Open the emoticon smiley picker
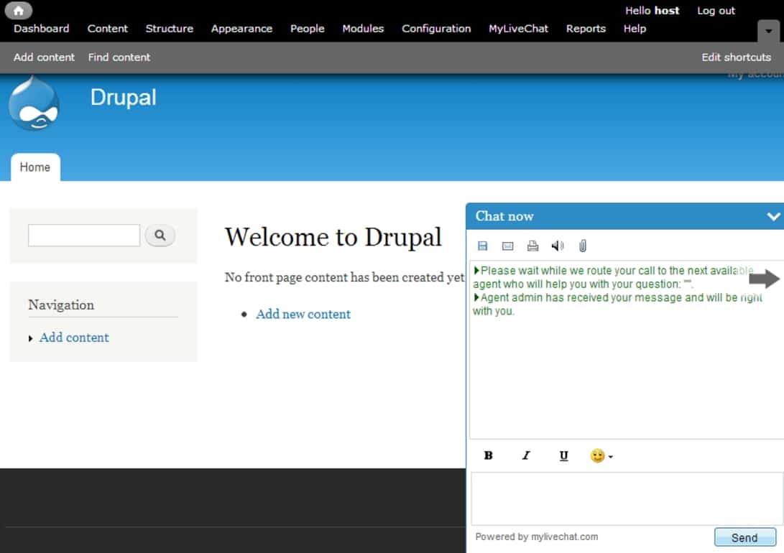The width and height of the screenshot is (784, 553). [601, 455]
